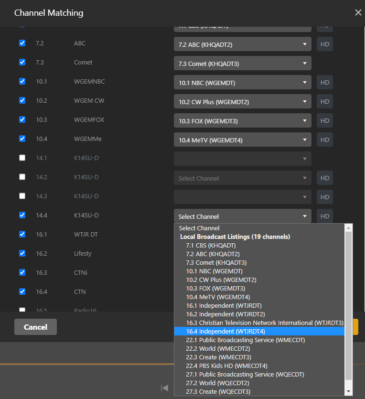Select 27.3 Create (WQECDT3) from list
Viewport: 365px width, 399px height.
point(259,392)
